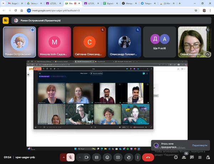Screen dimensions: 214x164
Task: Leave the call with red hang-up button
Action: (148, 157)
